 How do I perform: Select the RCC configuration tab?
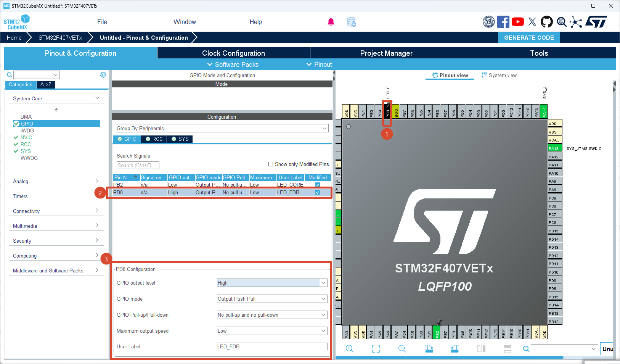(154, 139)
